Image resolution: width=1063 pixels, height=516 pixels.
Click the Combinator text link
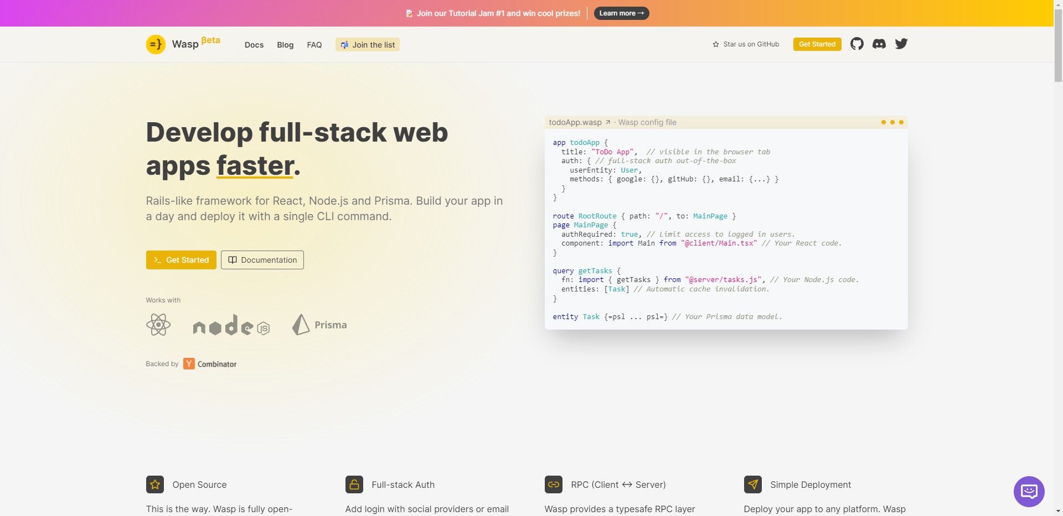pyautogui.click(x=217, y=364)
